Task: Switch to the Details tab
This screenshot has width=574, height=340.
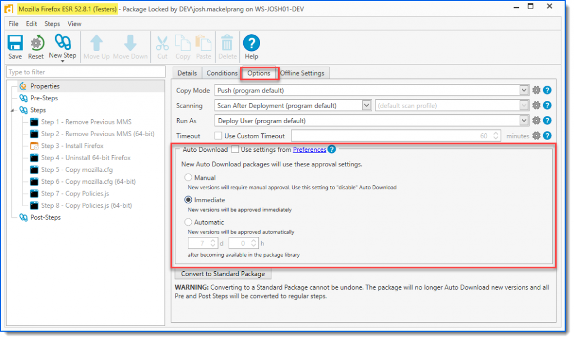Action: [x=187, y=73]
